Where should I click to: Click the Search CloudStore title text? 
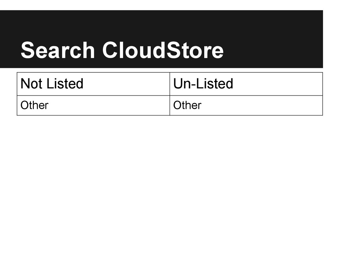coord(122,50)
